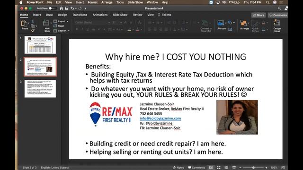The image size is (303, 170).
Task: Click the text highlight color swatch
Action: 129,29
